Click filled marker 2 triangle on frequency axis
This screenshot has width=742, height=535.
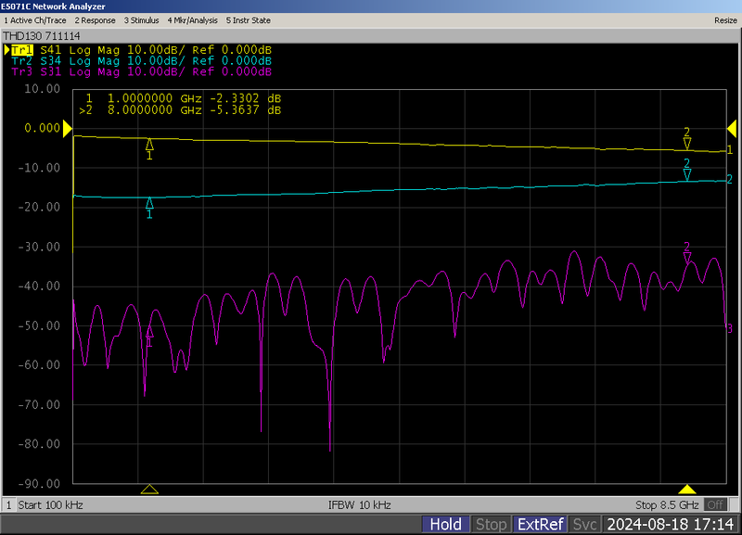coord(687,489)
